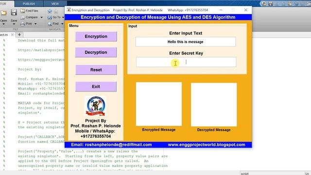
Task: Click the paste icon in quick access toolbar
Action: point(290,3)
